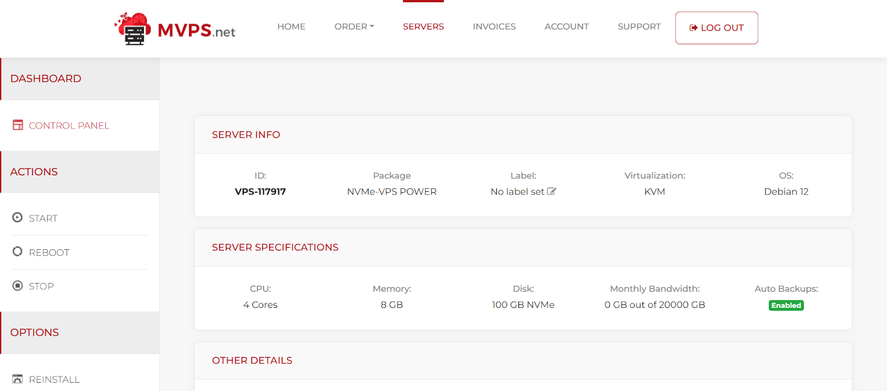Click the 'Disk:' label

coord(523,289)
